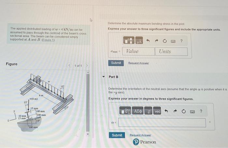Image resolution: width=228 pixels, height=148 pixels.
Task: Click the figure panel scrollbar down arrow
Action: tap(88, 134)
